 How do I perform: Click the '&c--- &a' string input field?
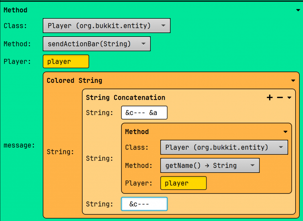click(x=144, y=113)
